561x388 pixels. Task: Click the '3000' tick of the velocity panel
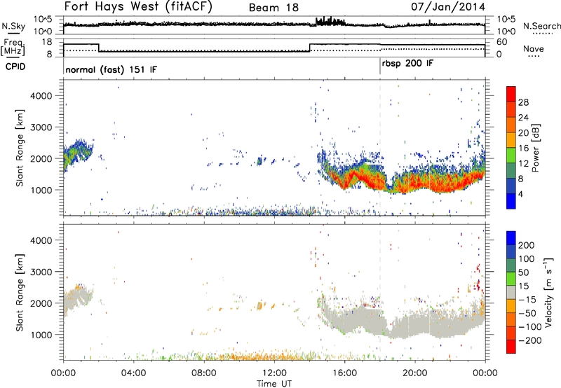(x=41, y=272)
